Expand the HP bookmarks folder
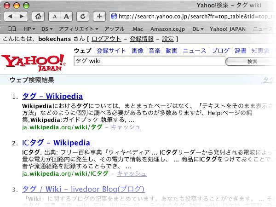This screenshot has height=207, width=276. click(29, 29)
